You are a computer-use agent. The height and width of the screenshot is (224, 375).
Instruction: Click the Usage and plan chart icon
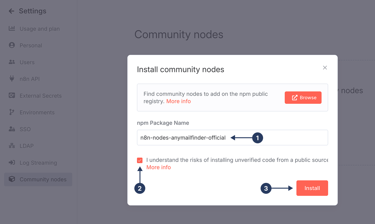(x=12, y=29)
